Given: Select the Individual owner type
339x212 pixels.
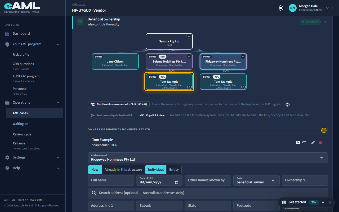Looking at the screenshot, I should 156,170.
